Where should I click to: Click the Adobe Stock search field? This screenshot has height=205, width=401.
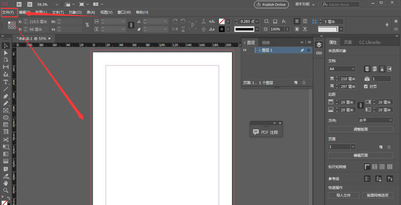click(341, 4)
